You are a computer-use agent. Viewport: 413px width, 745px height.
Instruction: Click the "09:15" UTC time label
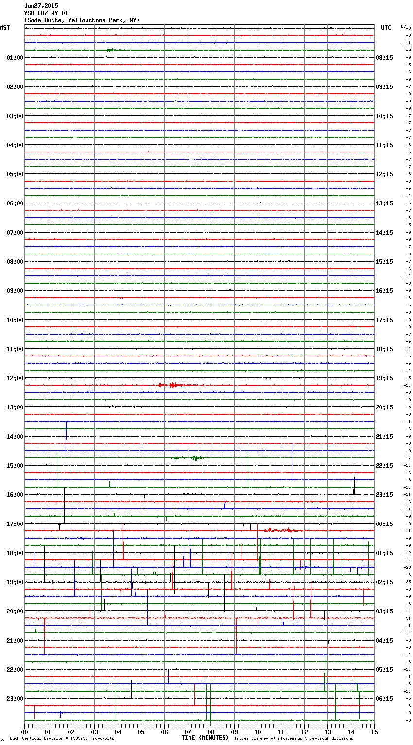point(384,87)
